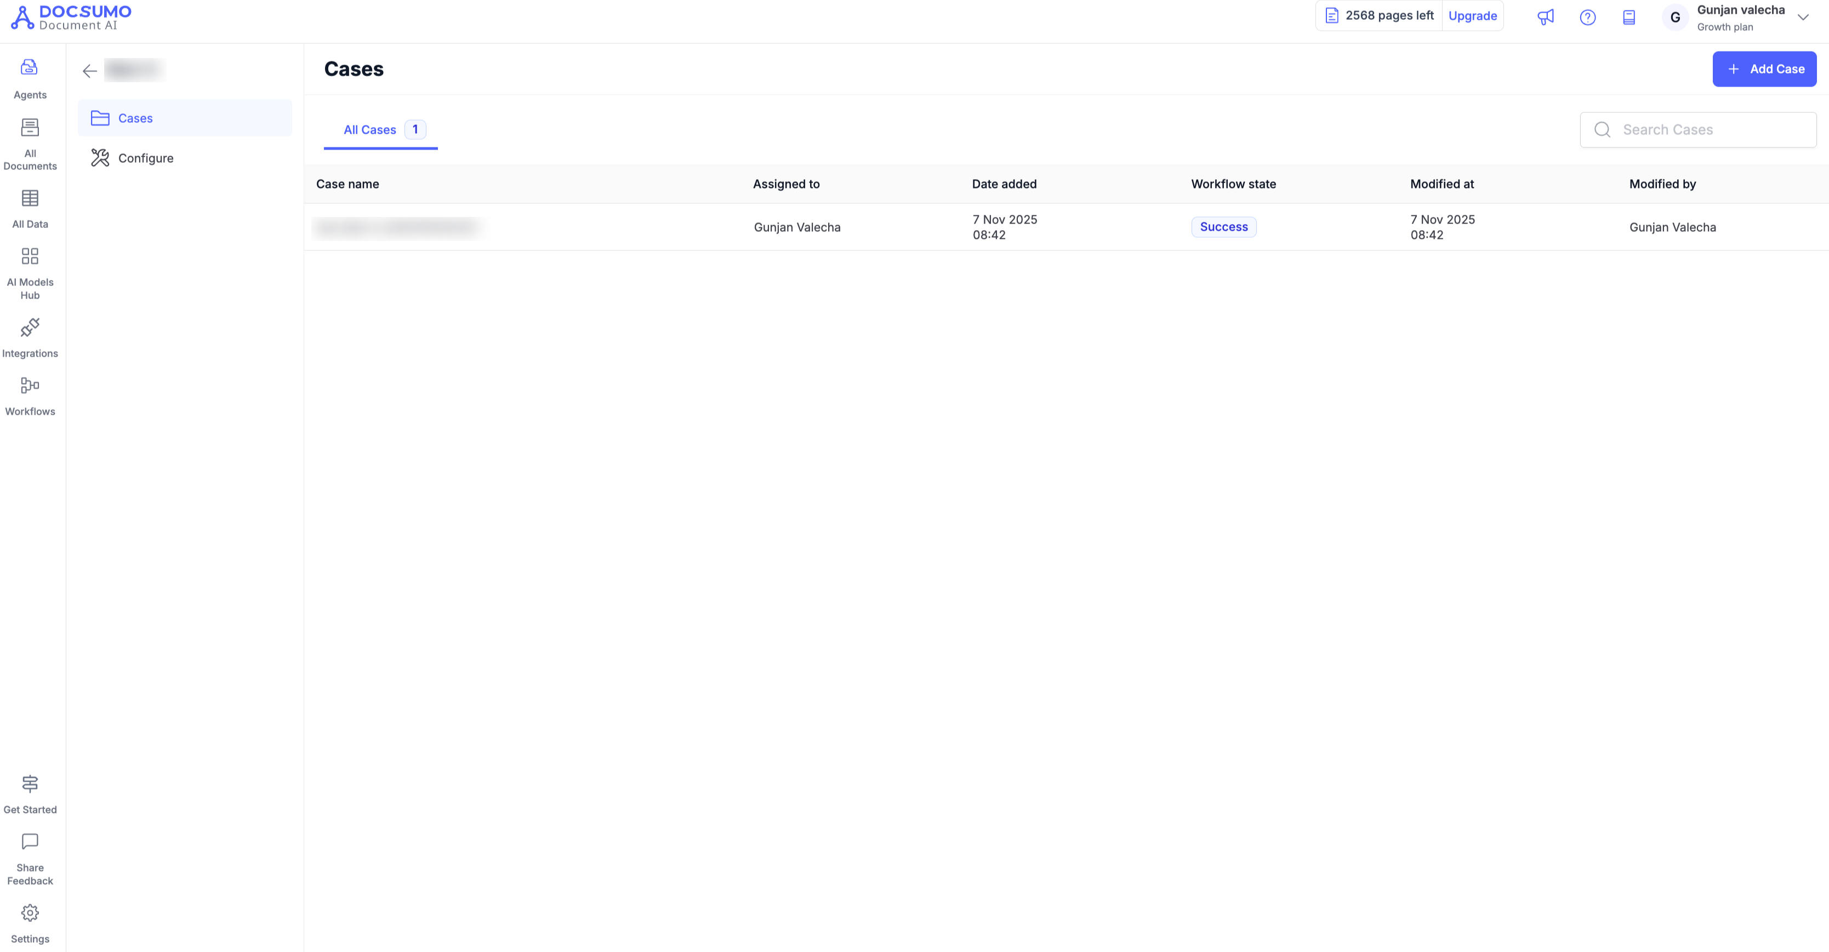The height and width of the screenshot is (952, 1829).
Task: Open documentation book icon
Action: pyautogui.click(x=1629, y=17)
